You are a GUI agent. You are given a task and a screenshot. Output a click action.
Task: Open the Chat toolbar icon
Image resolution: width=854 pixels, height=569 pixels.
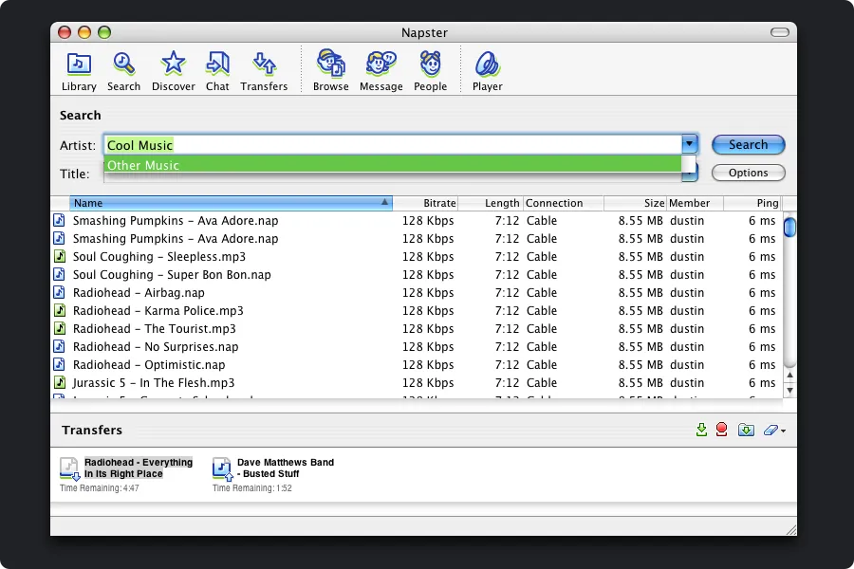[x=217, y=71]
